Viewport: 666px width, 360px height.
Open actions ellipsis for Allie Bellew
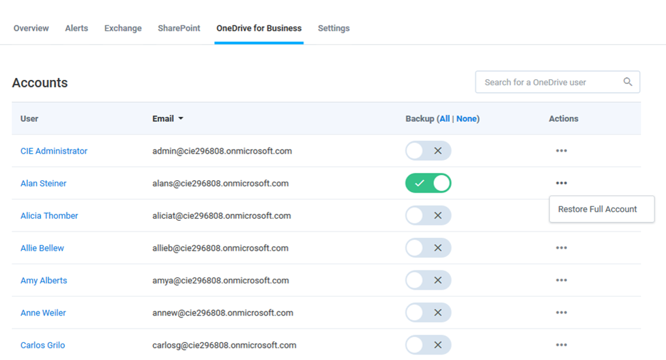coord(562,248)
